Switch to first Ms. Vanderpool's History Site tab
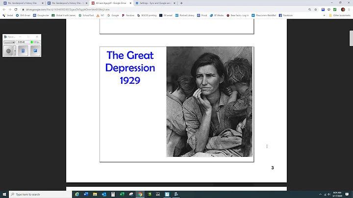The width and height of the screenshot is (353, 198). (x=23, y=3)
